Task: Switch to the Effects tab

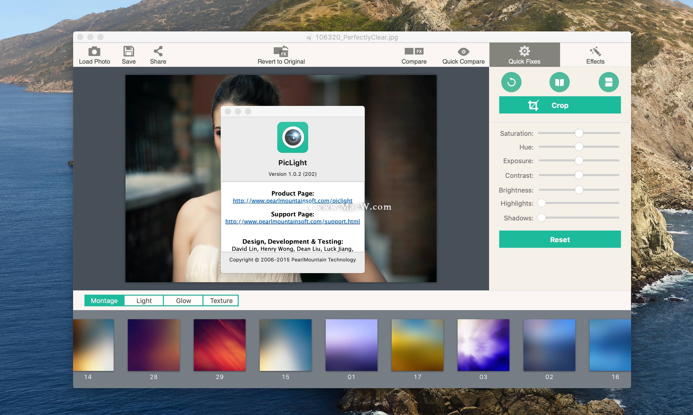Action: coord(595,55)
